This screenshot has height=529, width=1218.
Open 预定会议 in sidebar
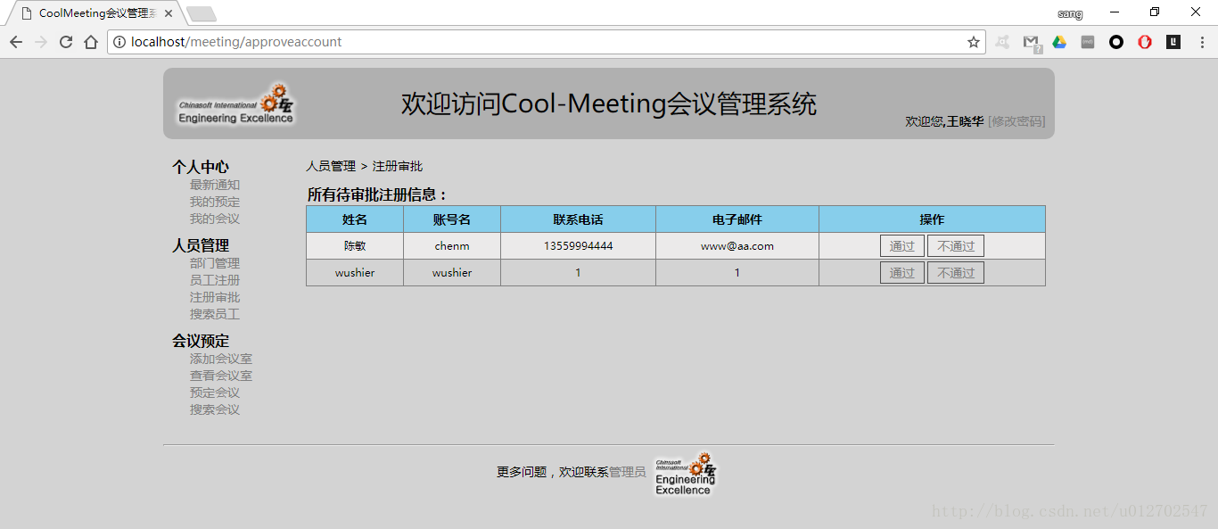coord(215,393)
